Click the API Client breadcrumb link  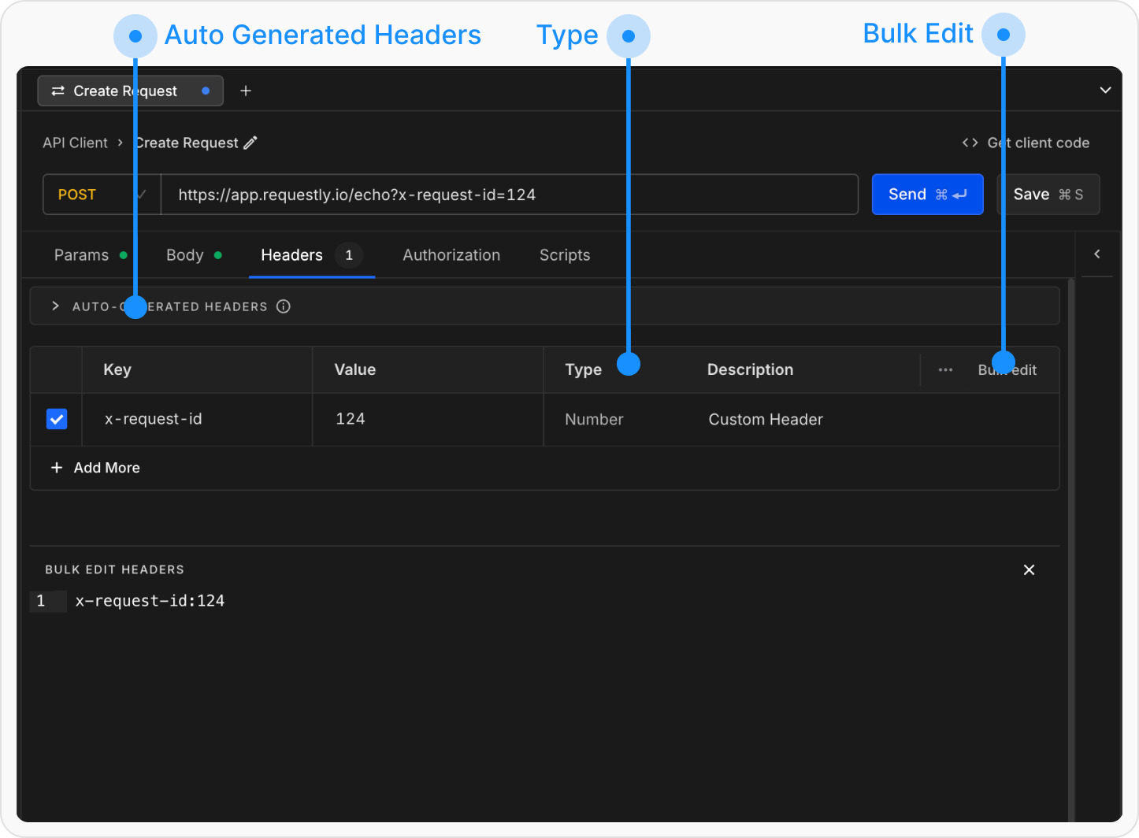[x=75, y=143]
